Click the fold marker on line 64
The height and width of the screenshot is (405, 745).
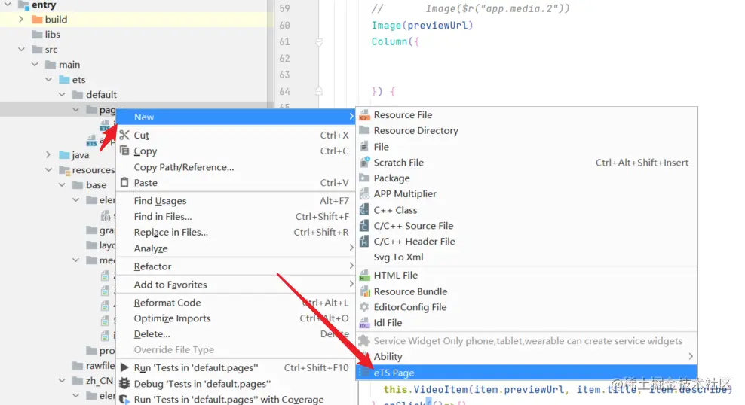pos(319,91)
